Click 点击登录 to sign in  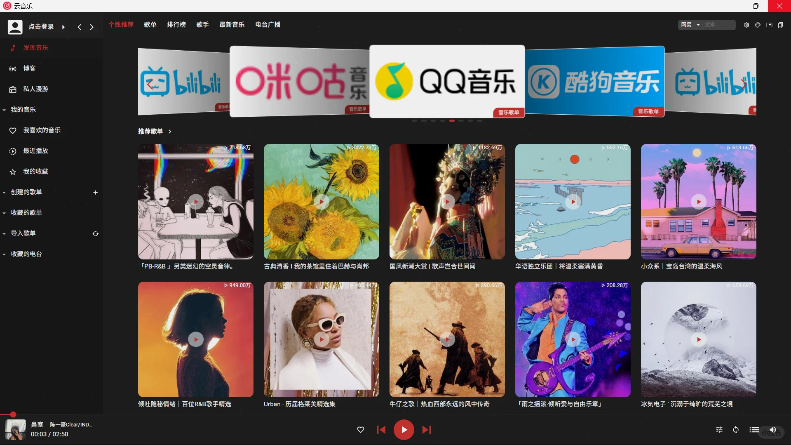point(41,27)
